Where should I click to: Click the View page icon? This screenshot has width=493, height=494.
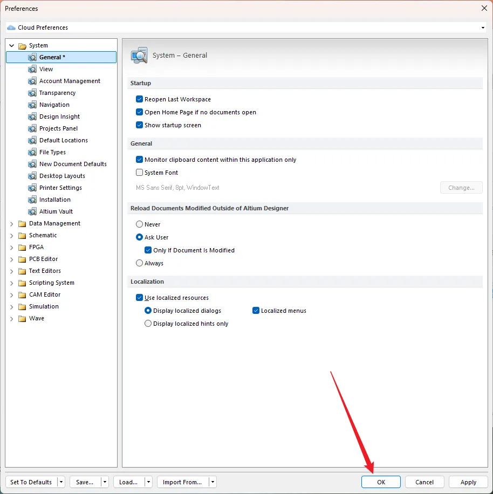point(32,69)
